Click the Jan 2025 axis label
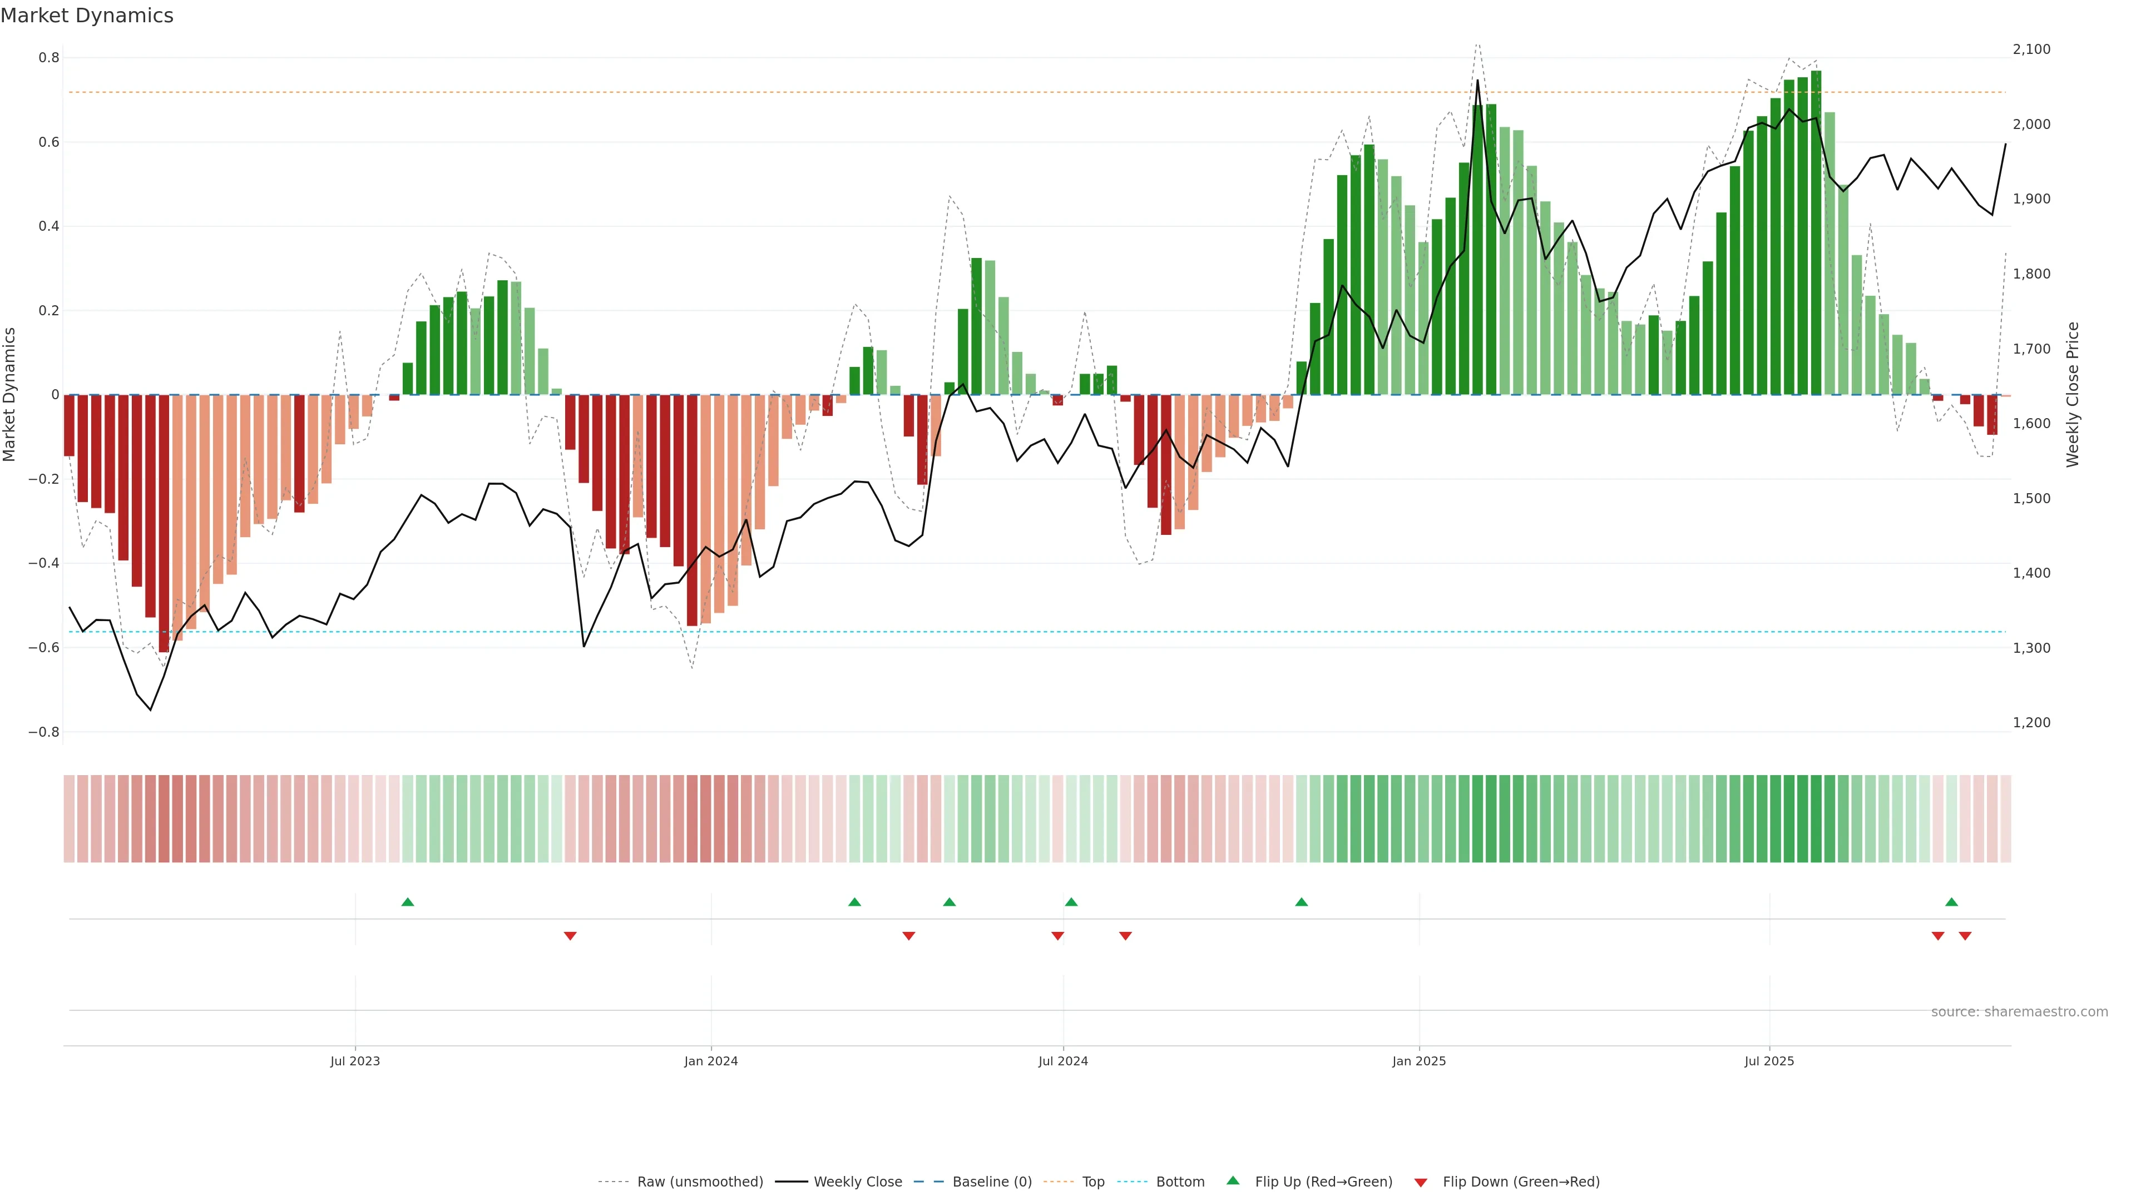Viewport: 2136px width, 1201px height. (x=1419, y=1061)
